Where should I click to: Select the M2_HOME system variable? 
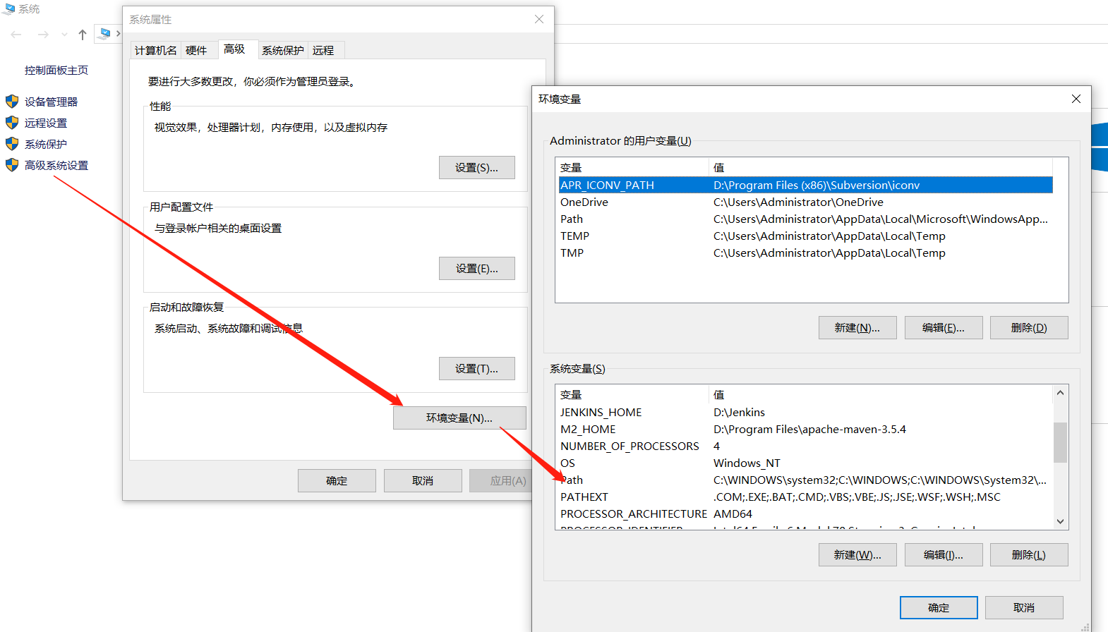click(805, 429)
